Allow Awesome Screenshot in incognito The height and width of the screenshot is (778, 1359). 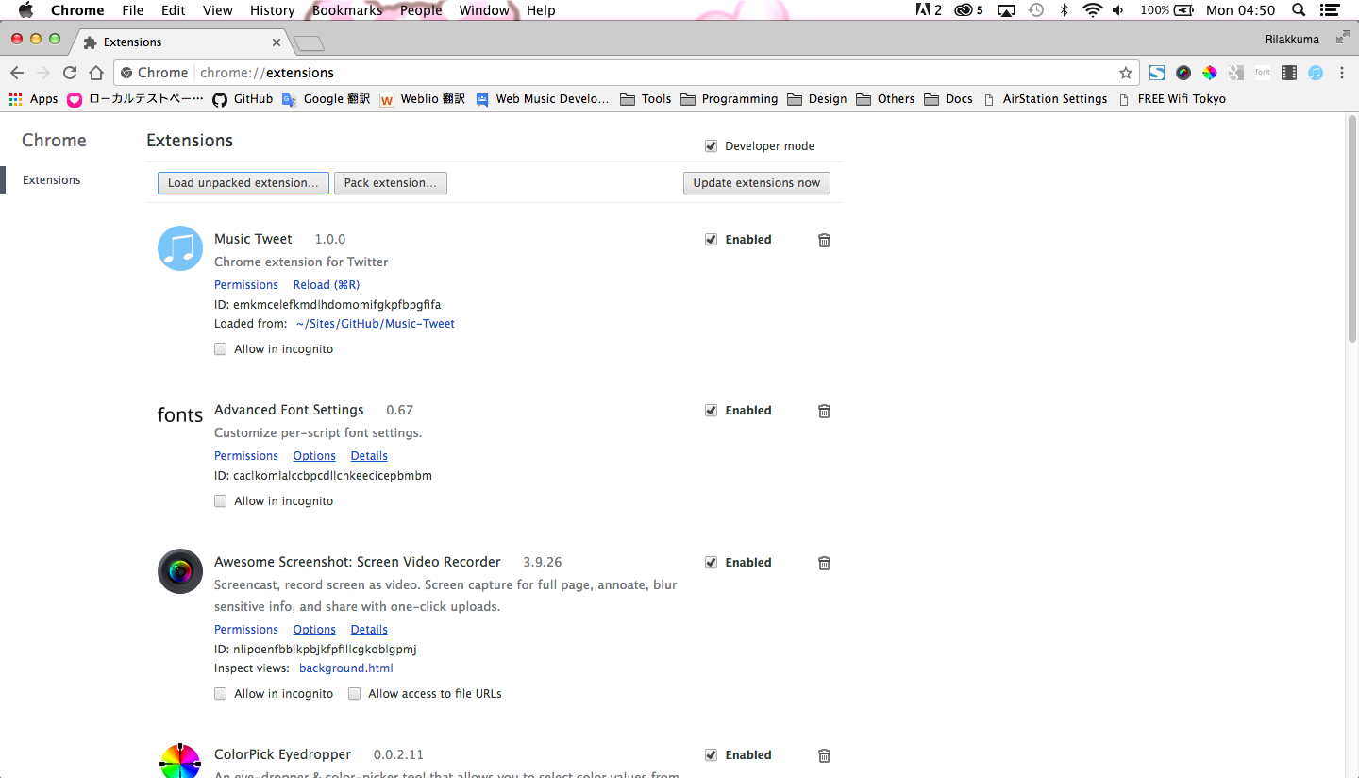pos(220,693)
